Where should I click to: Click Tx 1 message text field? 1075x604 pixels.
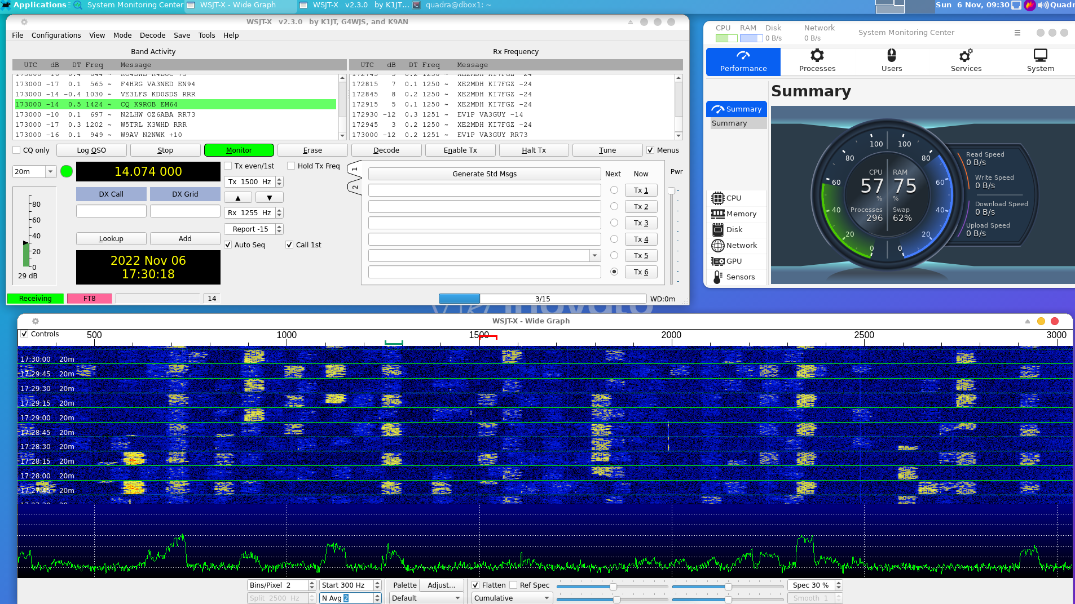coord(484,190)
